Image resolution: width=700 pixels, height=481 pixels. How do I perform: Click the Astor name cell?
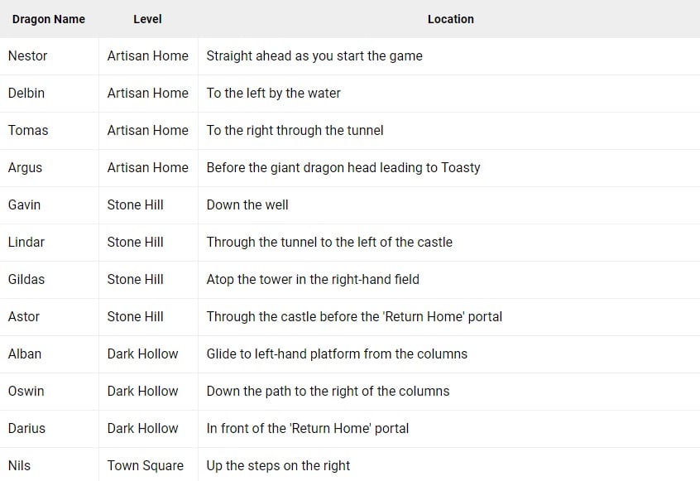pos(24,317)
